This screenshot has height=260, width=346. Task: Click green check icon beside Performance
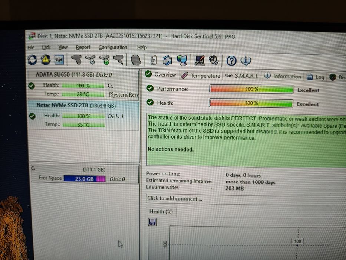[150, 88]
